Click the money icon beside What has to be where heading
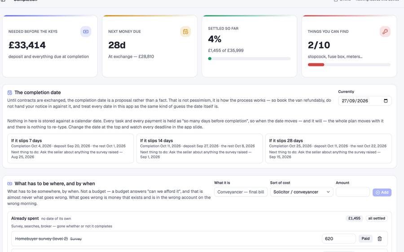404x252 pixels. 10,184
